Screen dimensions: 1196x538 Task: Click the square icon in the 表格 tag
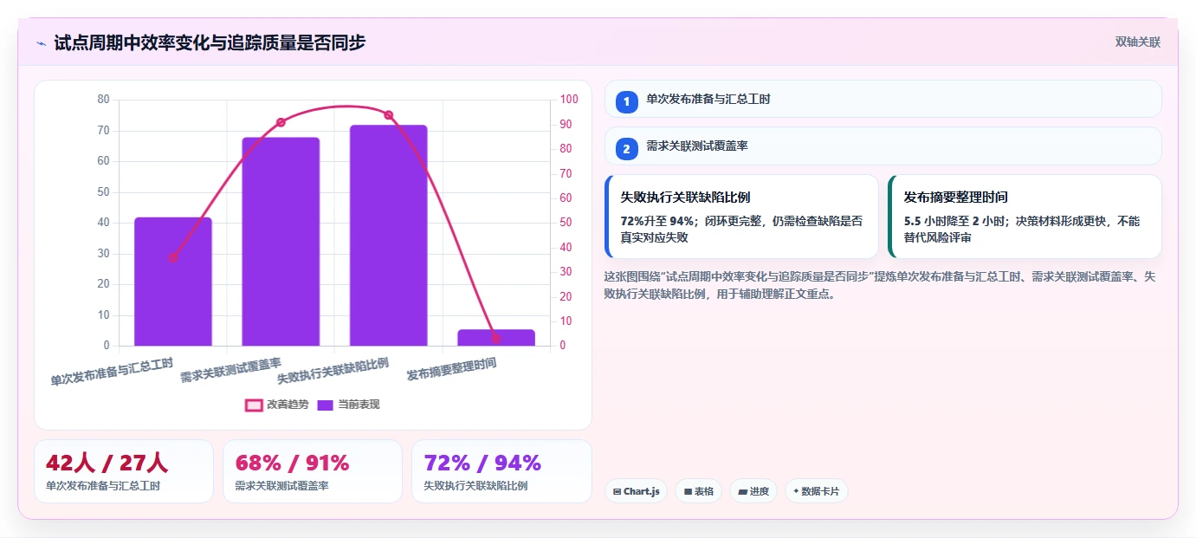pyautogui.click(x=688, y=491)
